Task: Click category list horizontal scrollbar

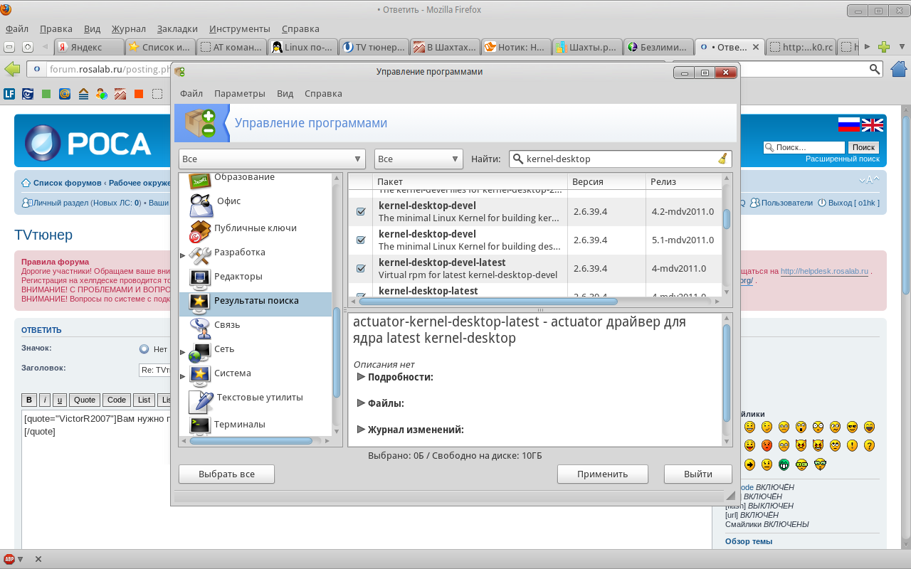Action: click(251, 441)
